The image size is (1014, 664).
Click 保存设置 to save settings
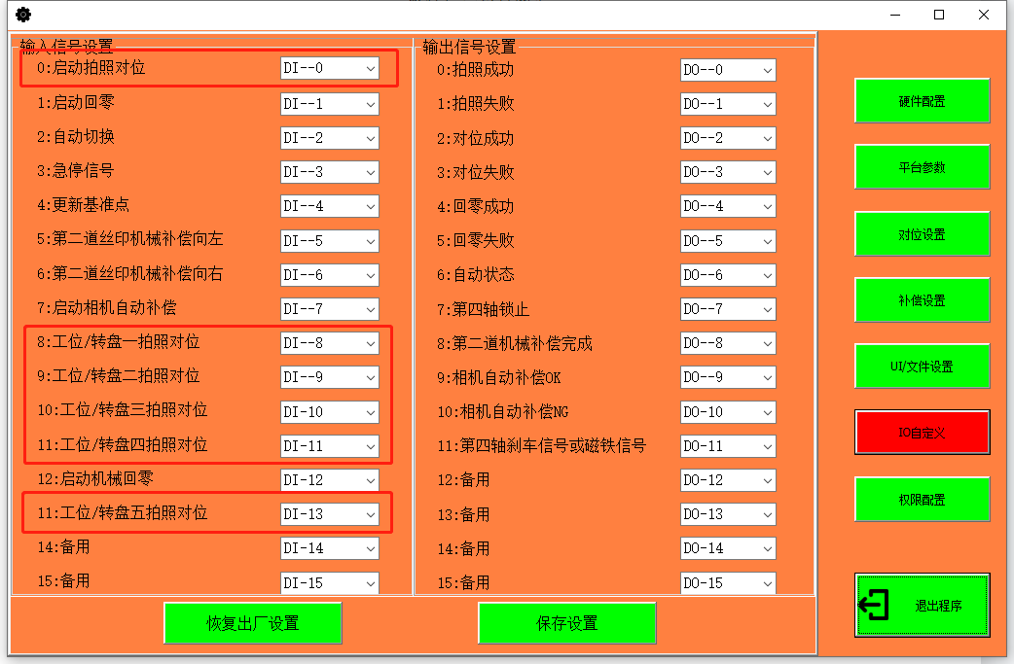point(566,623)
